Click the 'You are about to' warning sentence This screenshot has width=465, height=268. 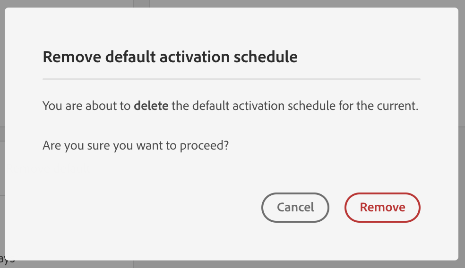point(231,106)
